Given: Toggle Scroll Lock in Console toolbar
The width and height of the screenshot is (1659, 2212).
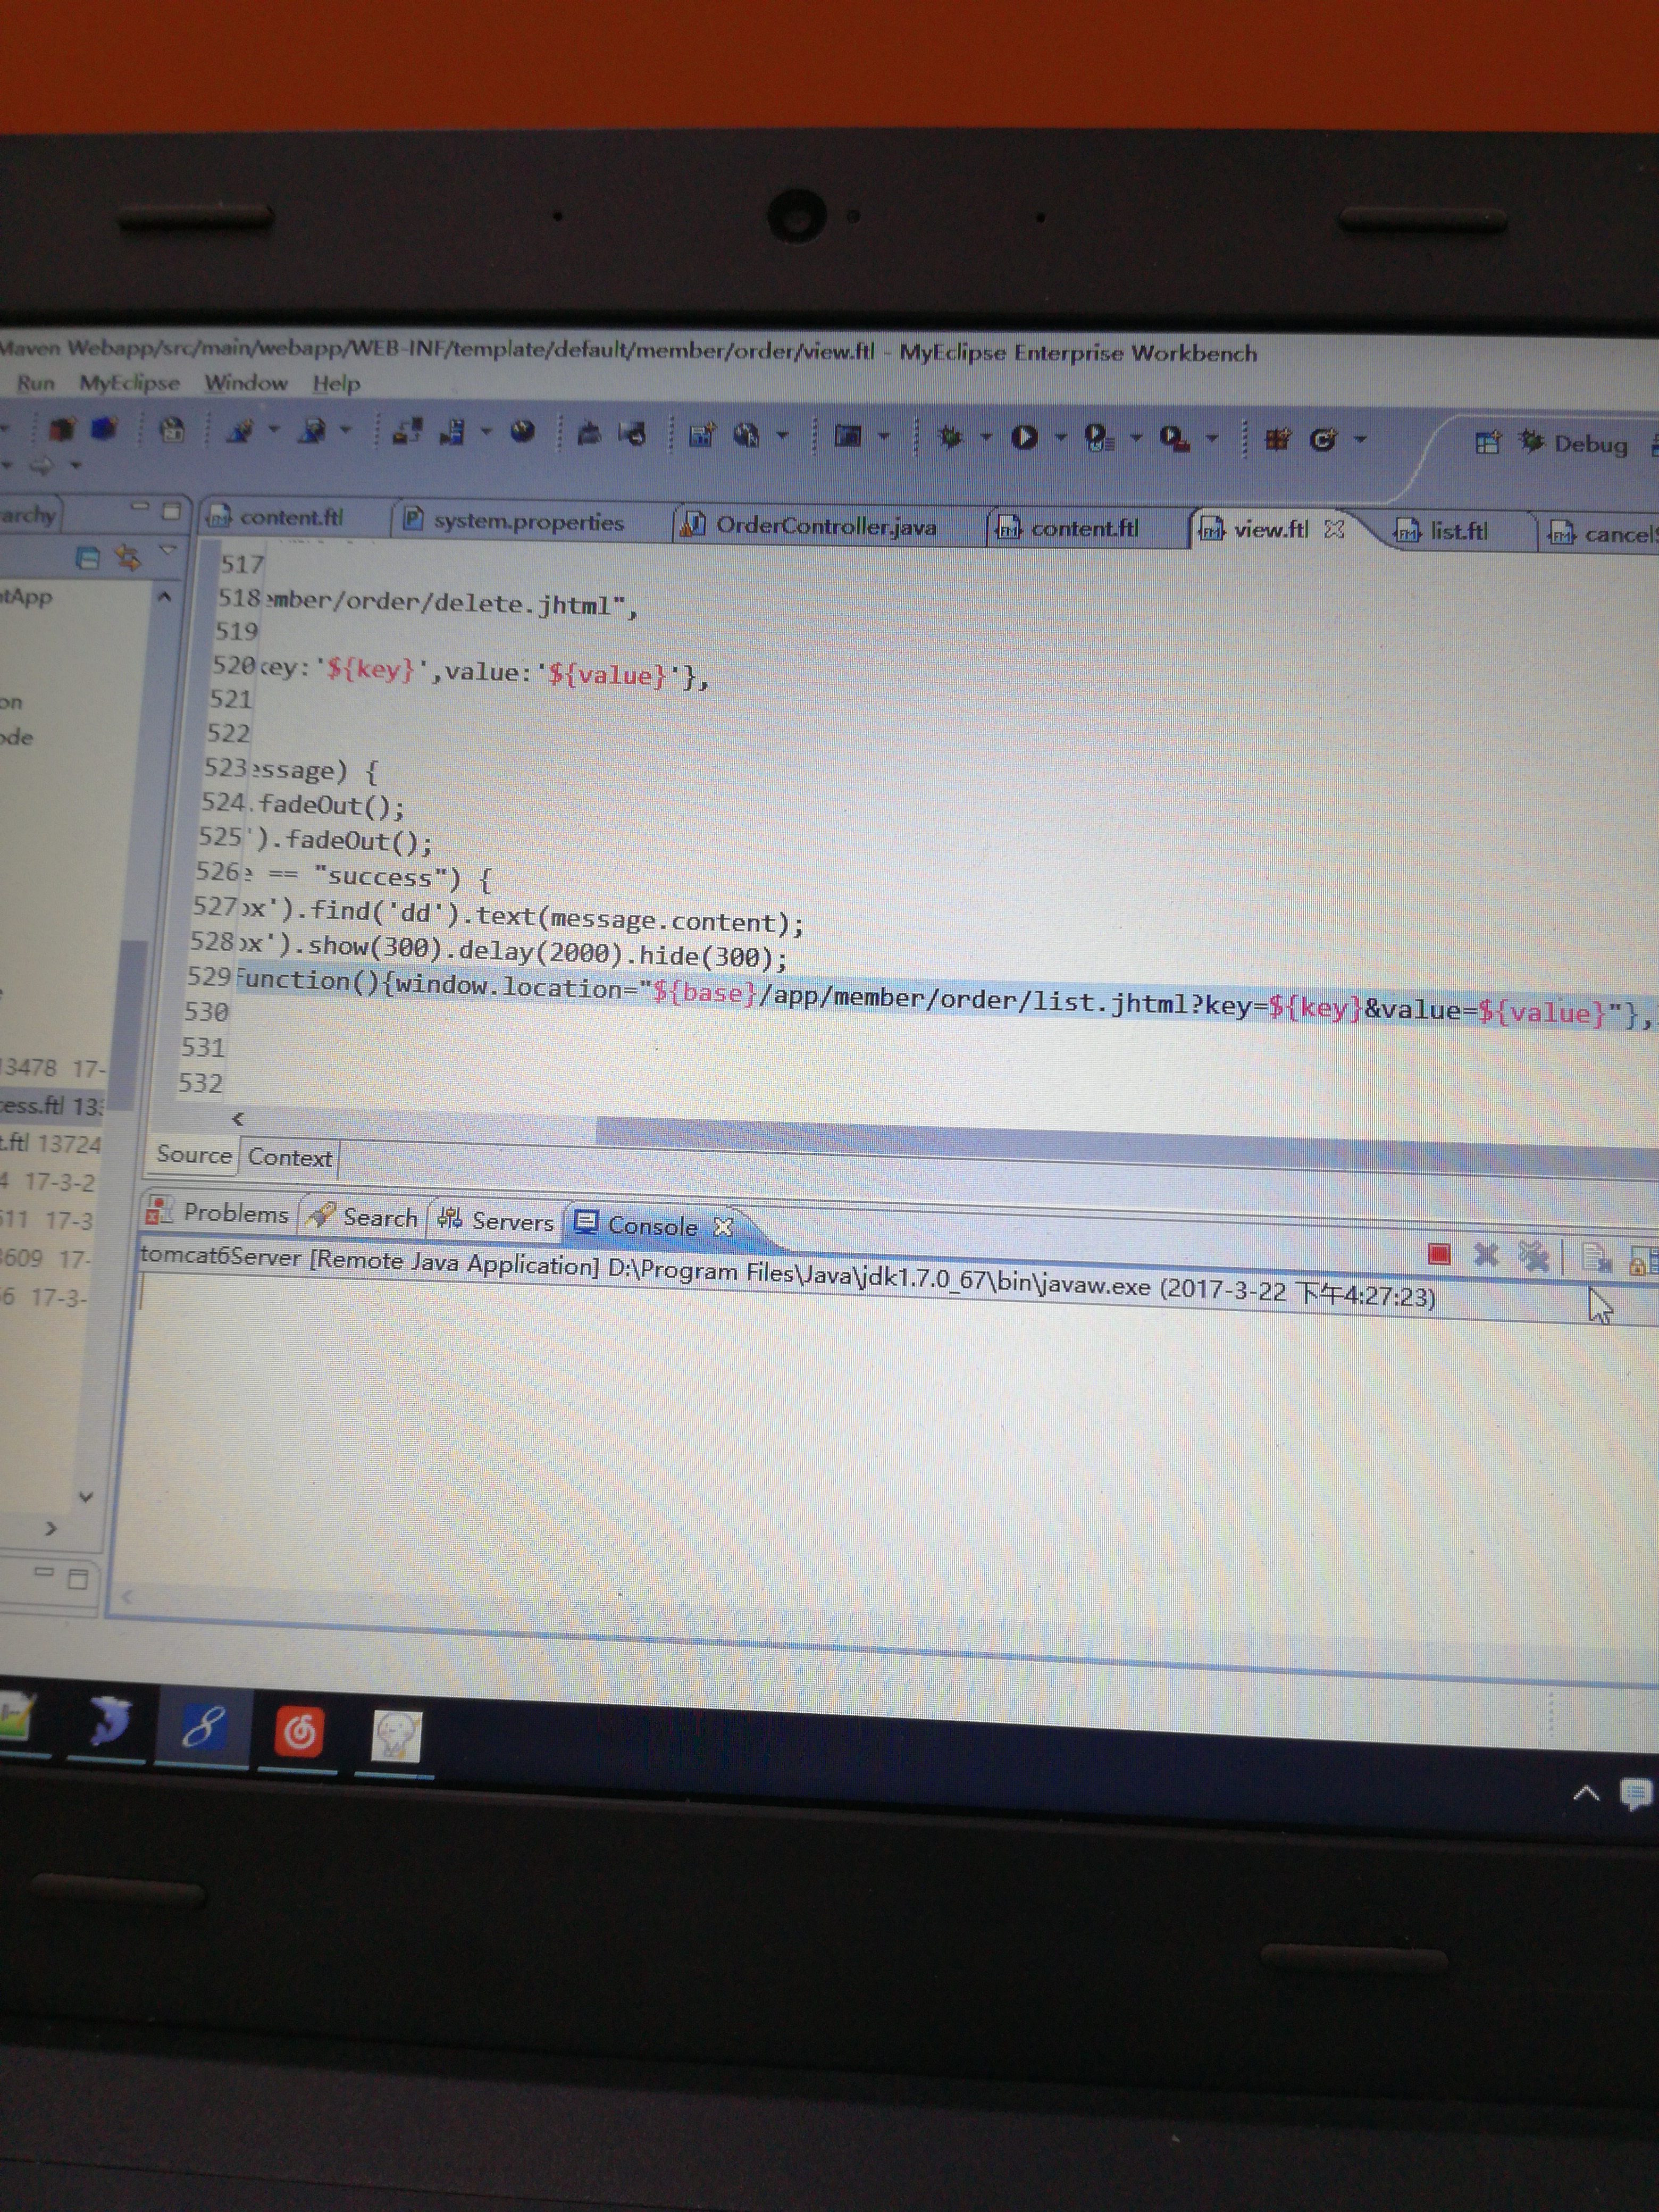Looking at the screenshot, I should pos(1640,1262).
